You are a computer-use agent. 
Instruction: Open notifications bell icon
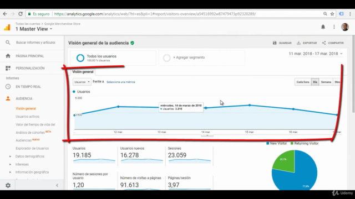point(323,27)
